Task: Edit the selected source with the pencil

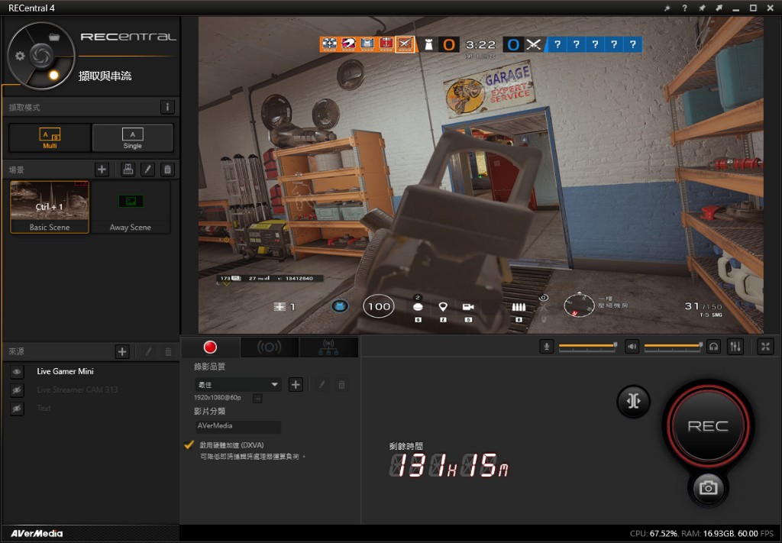Action: (148, 351)
